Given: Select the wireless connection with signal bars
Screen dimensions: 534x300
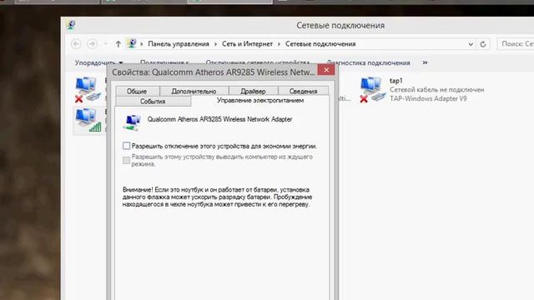Looking at the screenshot, I should pos(88,120).
